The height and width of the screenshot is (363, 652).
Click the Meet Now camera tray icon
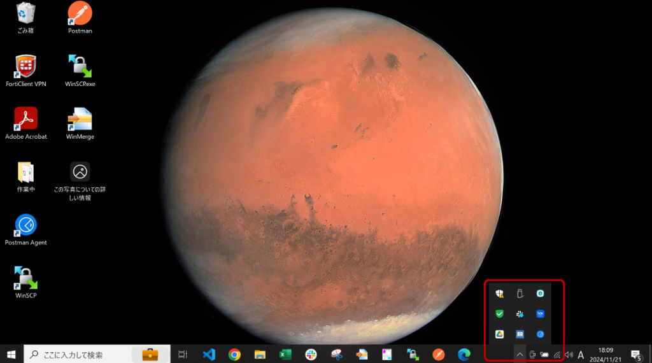(532, 355)
